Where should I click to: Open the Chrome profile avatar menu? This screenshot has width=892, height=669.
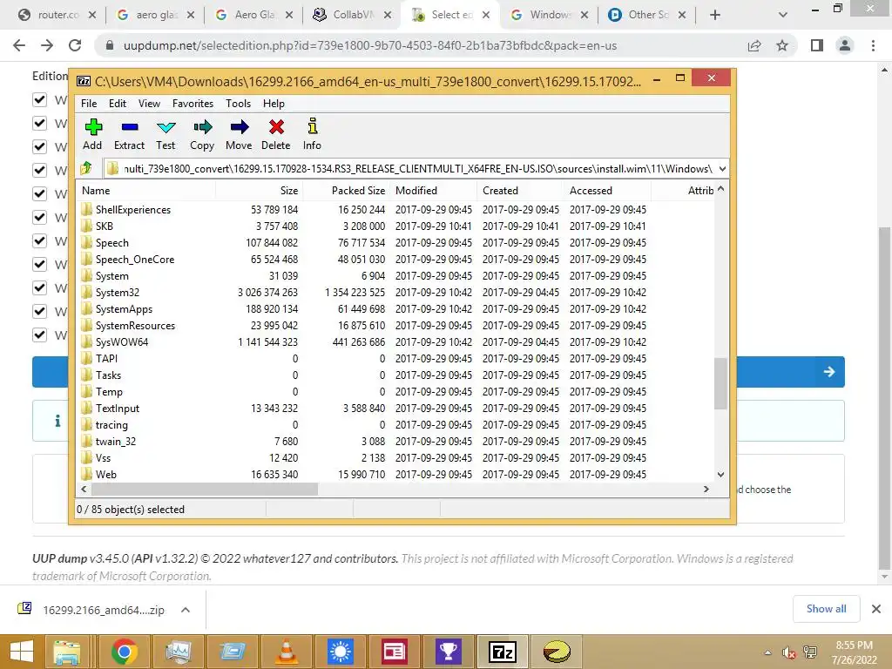[x=845, y=45]
